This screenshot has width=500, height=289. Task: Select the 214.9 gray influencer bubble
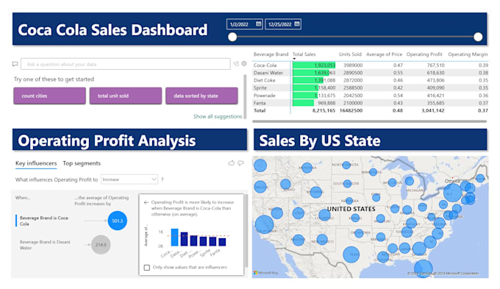click(101, 245)
